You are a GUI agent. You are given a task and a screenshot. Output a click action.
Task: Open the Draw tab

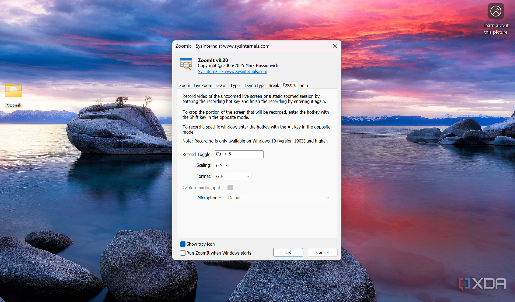pyautogui.click(x=220, y=85)
